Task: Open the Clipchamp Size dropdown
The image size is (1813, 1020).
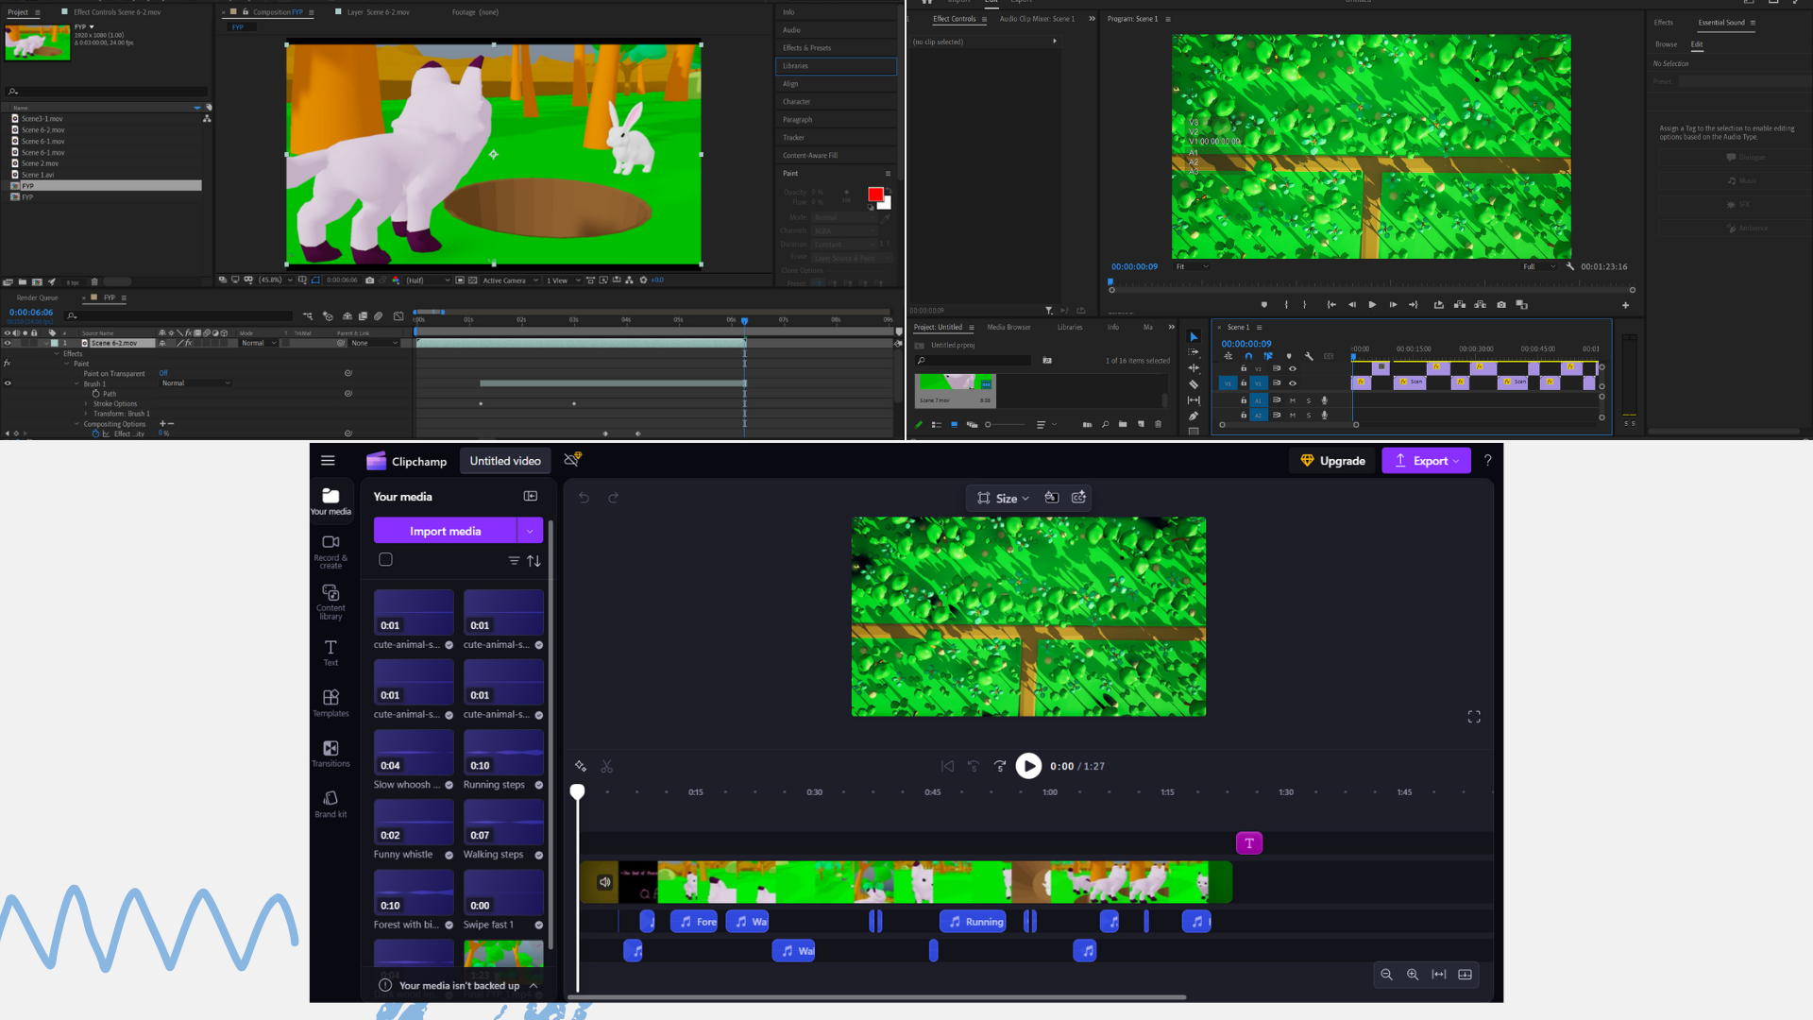Action: point(1003,498)
